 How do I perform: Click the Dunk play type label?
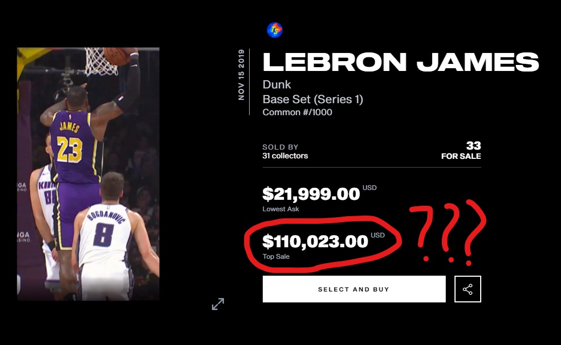tap(276, 85)
